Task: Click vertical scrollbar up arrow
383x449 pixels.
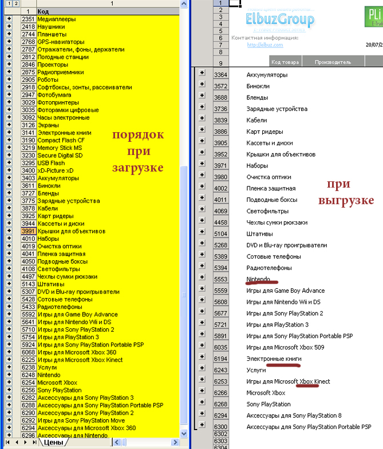Action: tap(184, 4)
